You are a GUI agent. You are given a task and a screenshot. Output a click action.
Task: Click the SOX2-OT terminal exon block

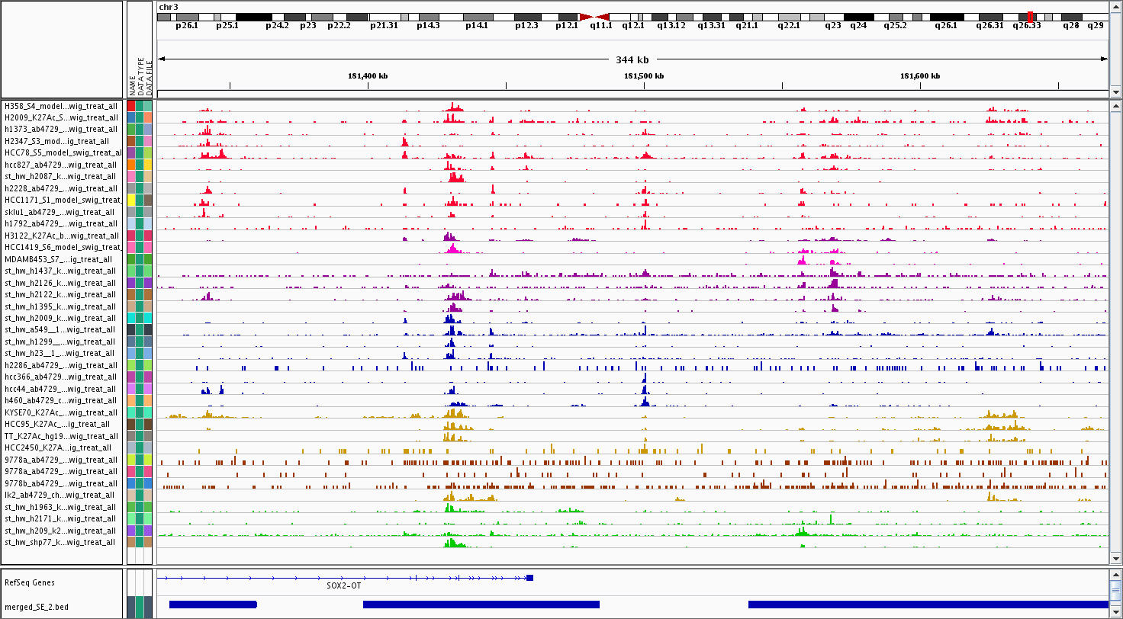point(529,578)
